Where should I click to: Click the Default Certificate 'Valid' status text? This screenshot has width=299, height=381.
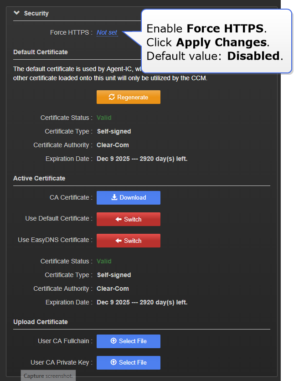point(104,118)
